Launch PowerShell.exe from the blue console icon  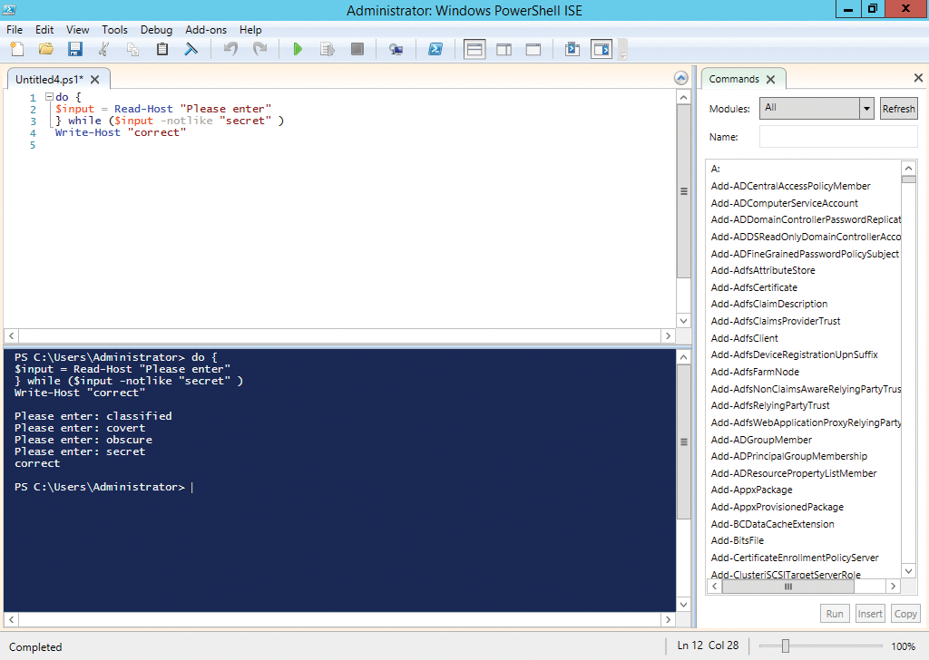pyautogui.click(x=435, y=49)
